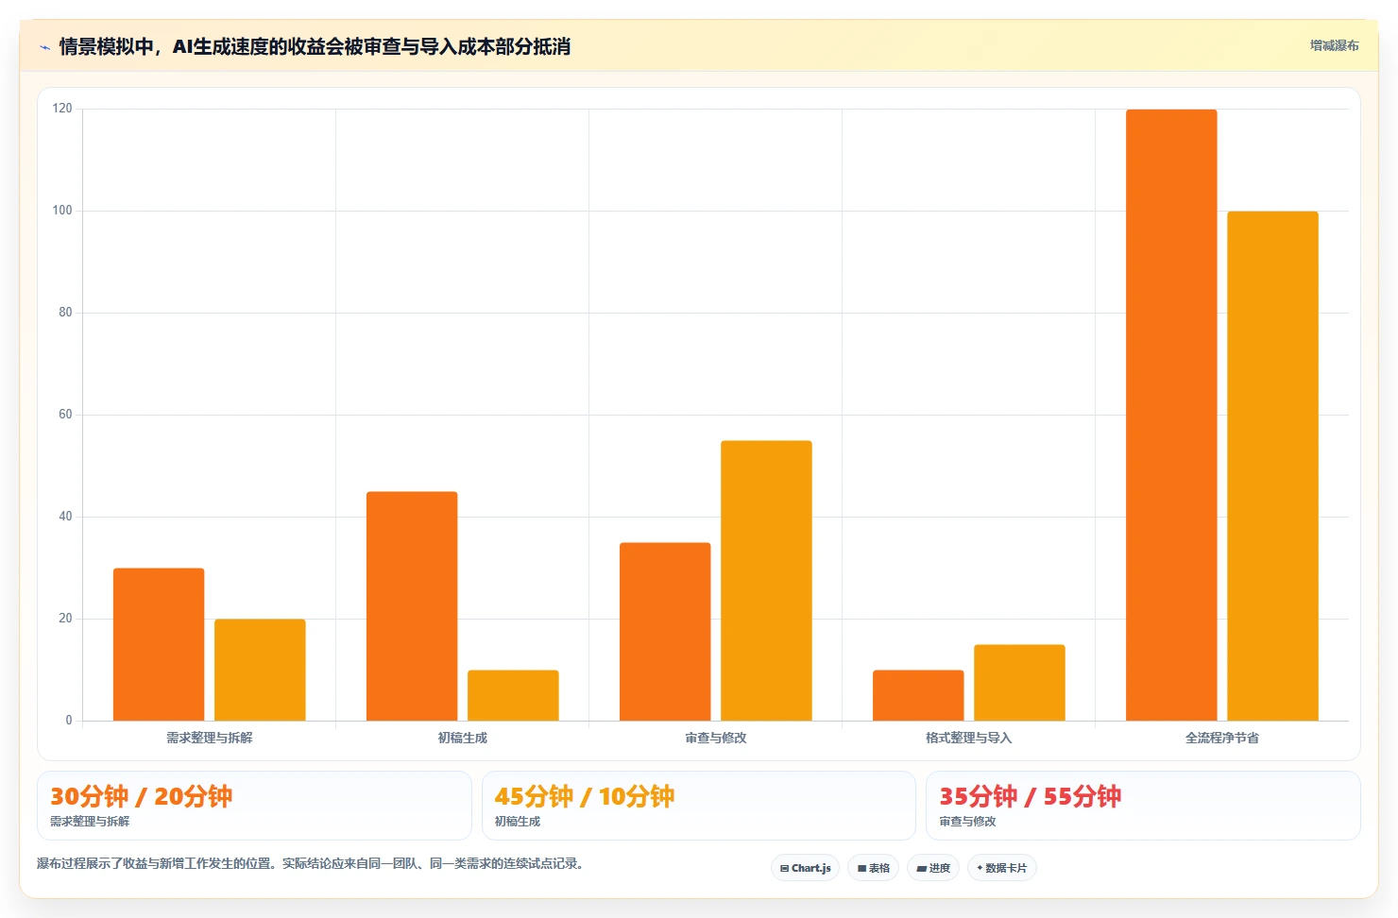The height and width of the screenshot is (918, 1398).
Task: Click the 增减瀑布 tag in the header
Action: pos(1334,45)
